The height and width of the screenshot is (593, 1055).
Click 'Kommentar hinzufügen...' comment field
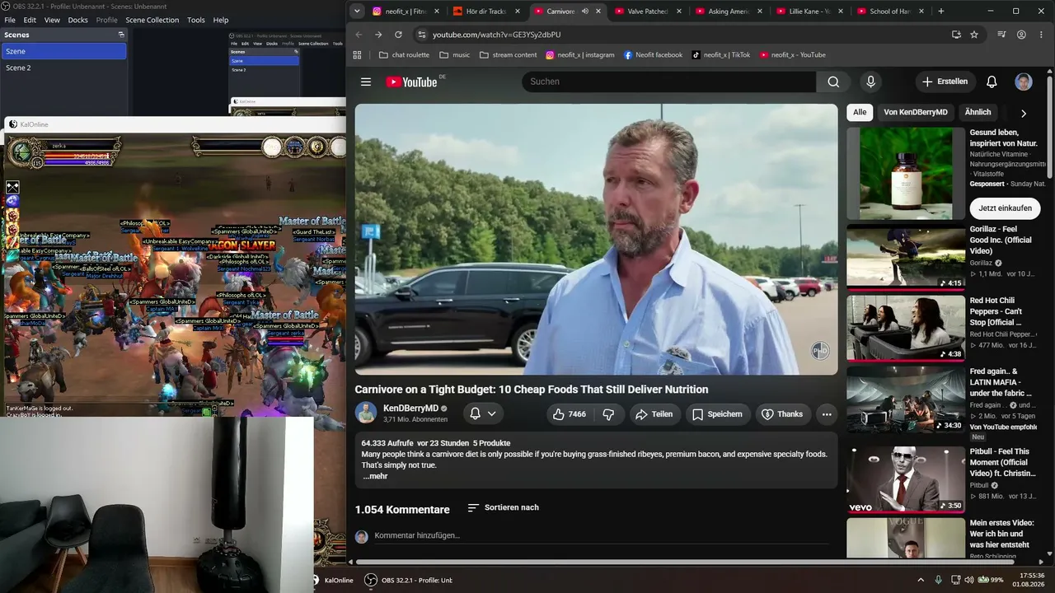tap(602, 536)
